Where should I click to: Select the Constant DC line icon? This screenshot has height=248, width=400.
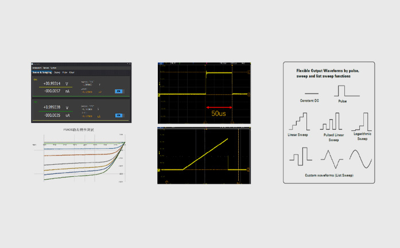313,94
